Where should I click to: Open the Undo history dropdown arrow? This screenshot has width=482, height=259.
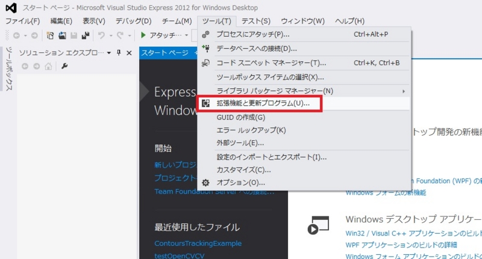[111, 36]
